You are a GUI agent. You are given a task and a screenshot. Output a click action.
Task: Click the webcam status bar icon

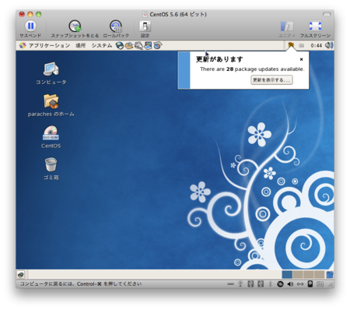(x=240, y=284)
